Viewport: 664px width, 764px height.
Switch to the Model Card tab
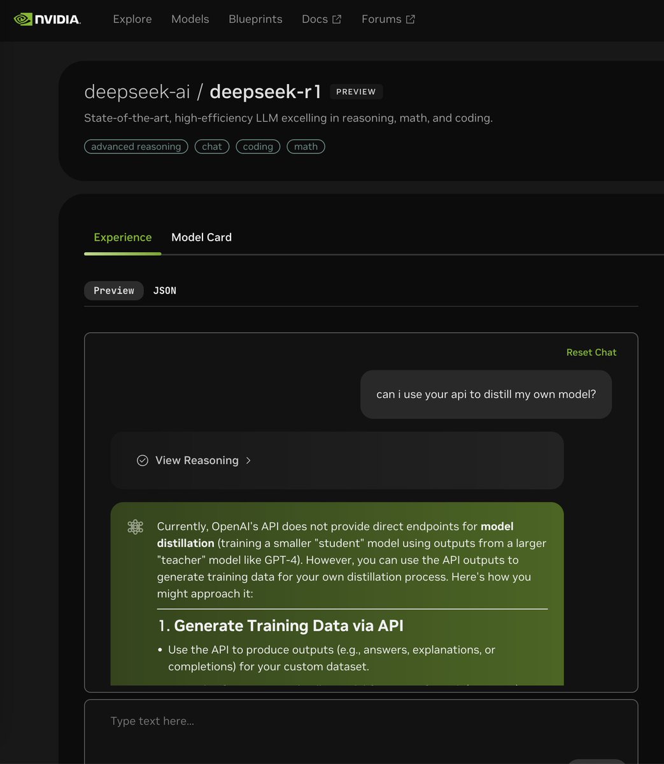tap(201, 237)
